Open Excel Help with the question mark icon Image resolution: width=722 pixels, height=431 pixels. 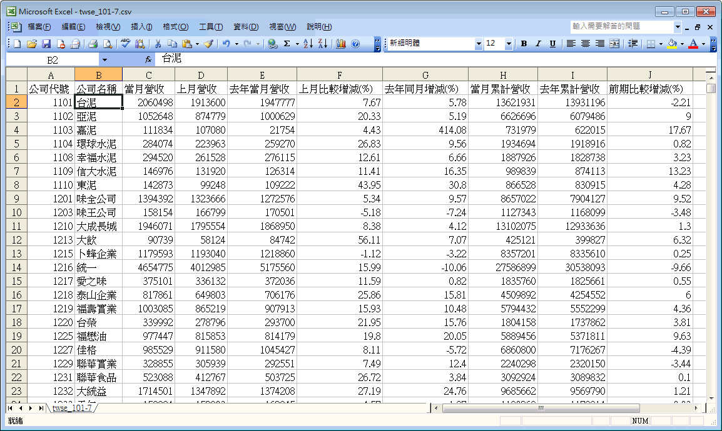click(x=355, y=44)
